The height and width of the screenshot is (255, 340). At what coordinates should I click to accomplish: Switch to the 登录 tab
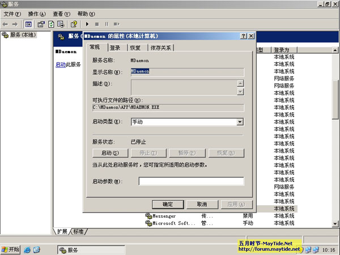(115, 48)
